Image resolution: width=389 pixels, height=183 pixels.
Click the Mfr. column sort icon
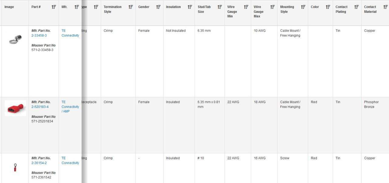[77, 7]
